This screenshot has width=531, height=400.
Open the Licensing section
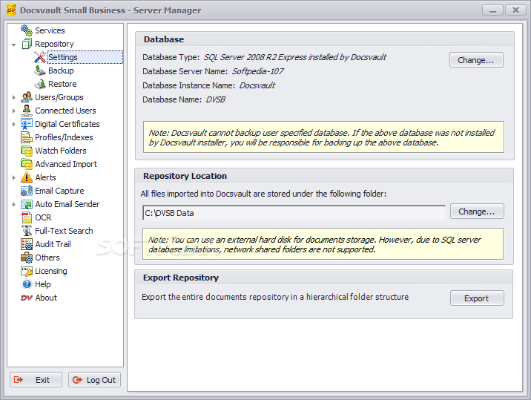tap(51, 271)
